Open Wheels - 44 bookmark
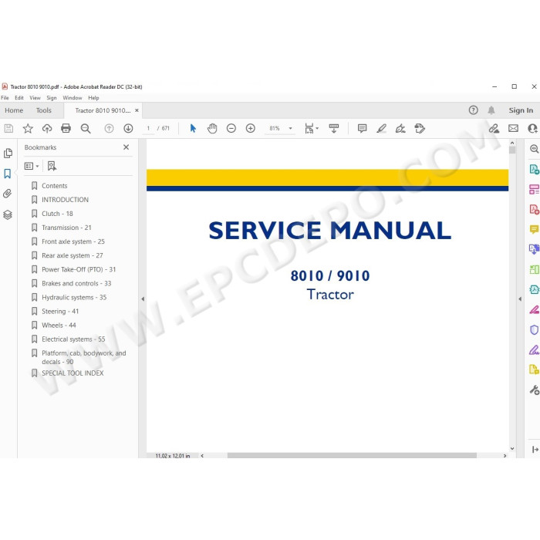This screenshot has width=540, height=540. pos(59,325)
